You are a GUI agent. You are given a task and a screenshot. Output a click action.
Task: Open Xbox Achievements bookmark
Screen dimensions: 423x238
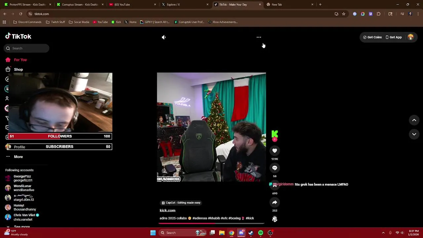[223, 22]
